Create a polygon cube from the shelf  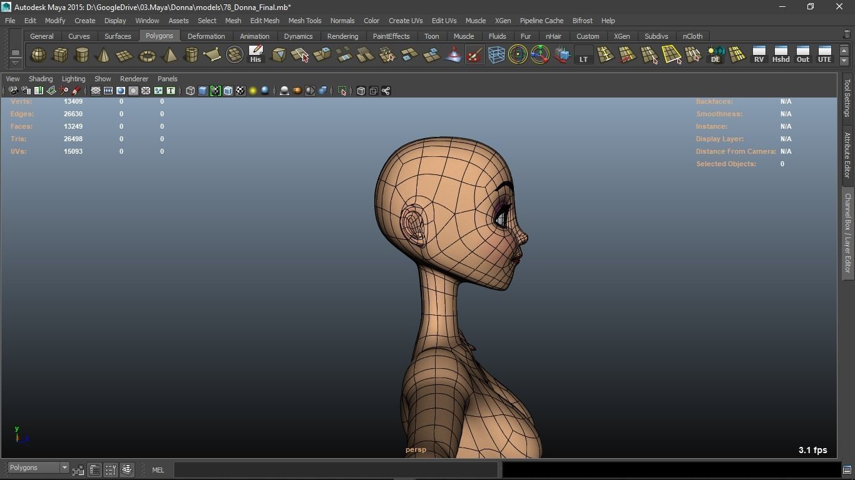(60, 55)
